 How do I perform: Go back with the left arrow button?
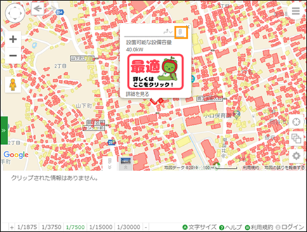click(x=37, y=9)
